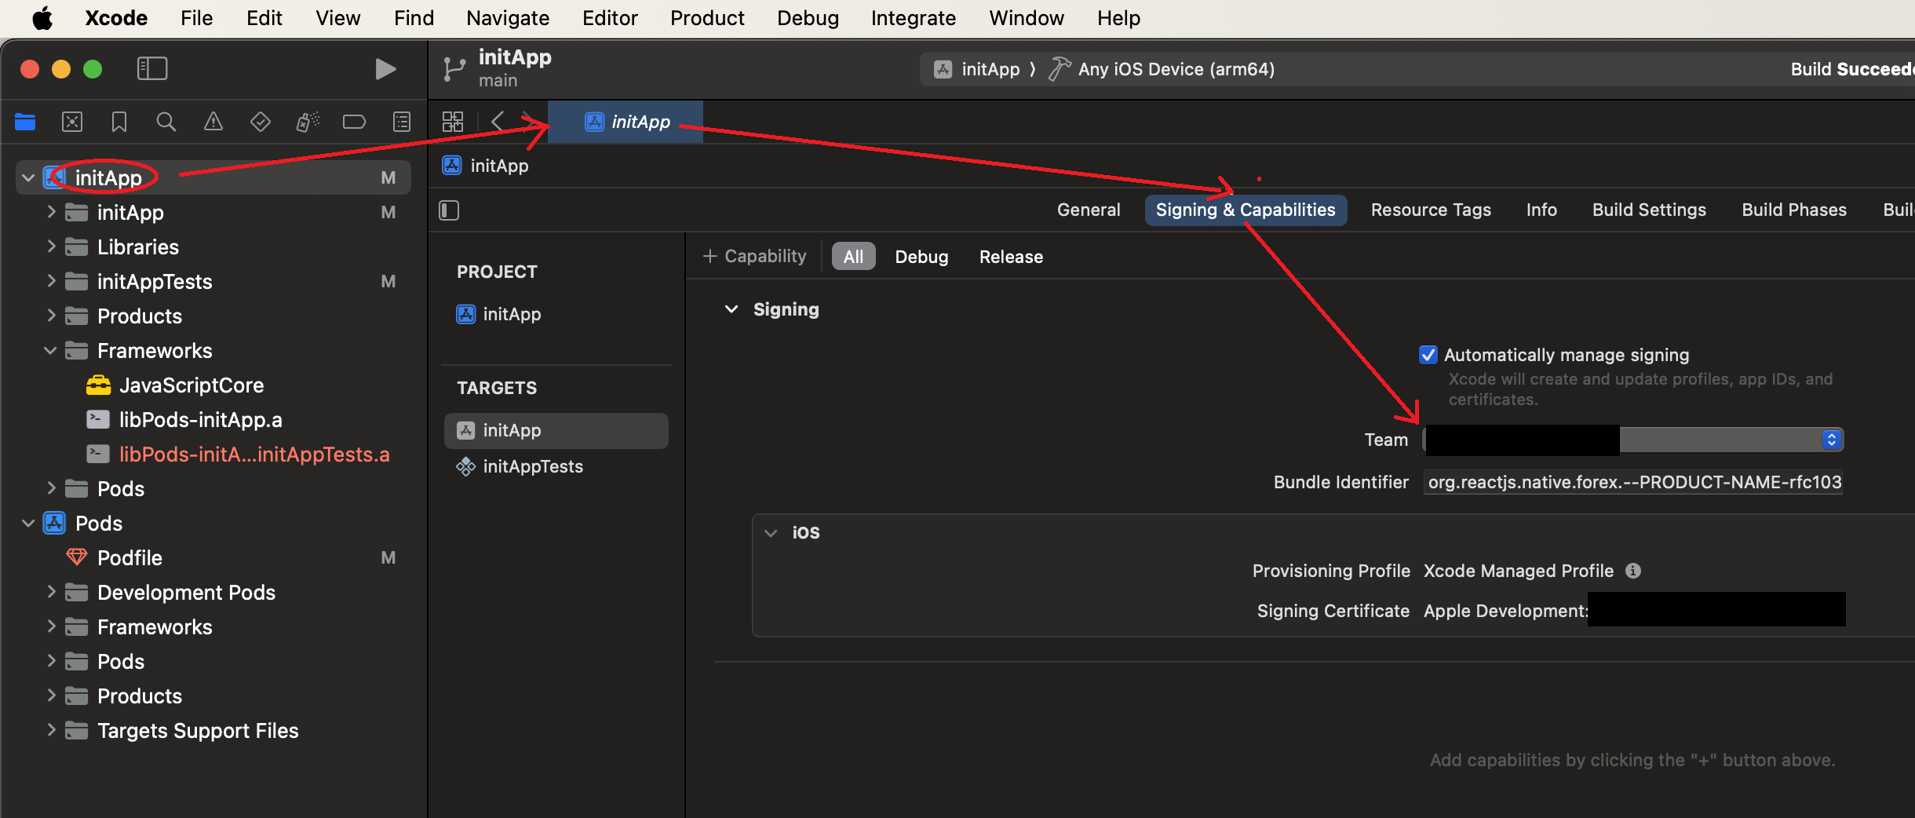Expand the Libraries folder
Image resolution: width=1915 pixels, height=818 pixels.
pyautogui.click(x=50, y=246)
